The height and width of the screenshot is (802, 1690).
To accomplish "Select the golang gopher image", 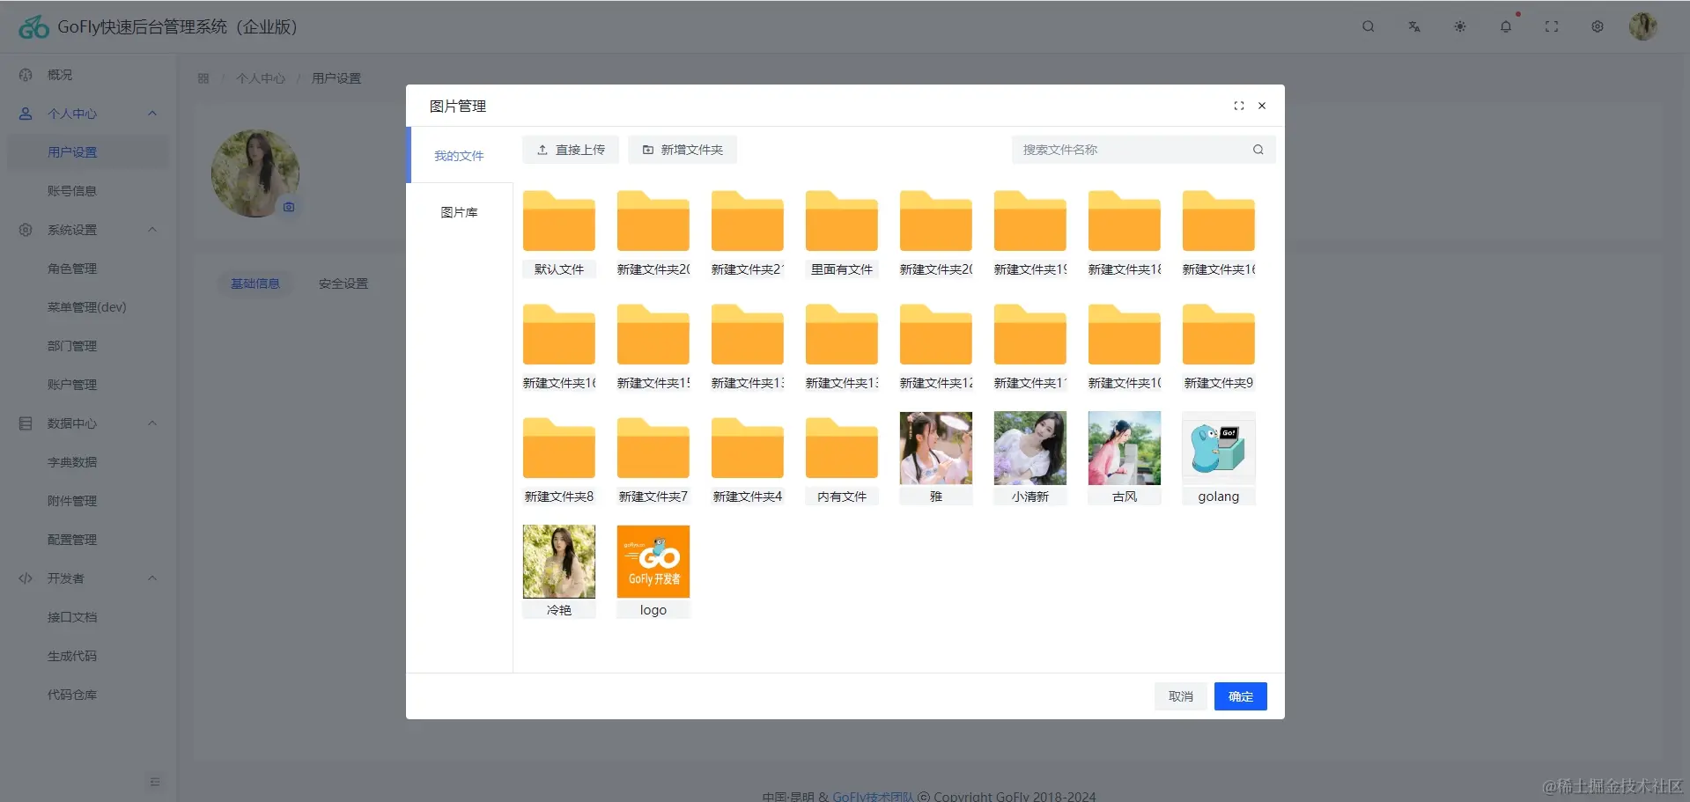I will coord(1218,448).
